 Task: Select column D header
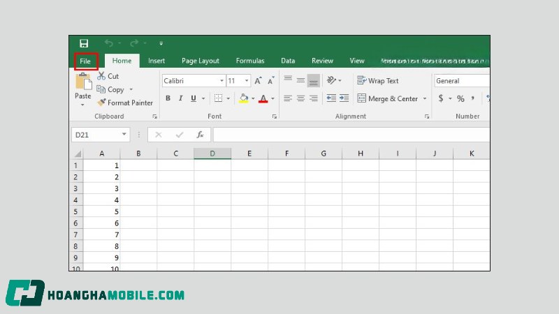tap(212, 154)
